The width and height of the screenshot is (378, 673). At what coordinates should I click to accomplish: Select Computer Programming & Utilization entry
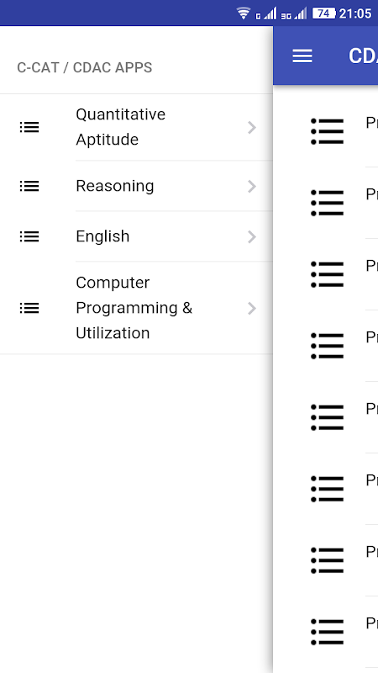click(136, 308)
